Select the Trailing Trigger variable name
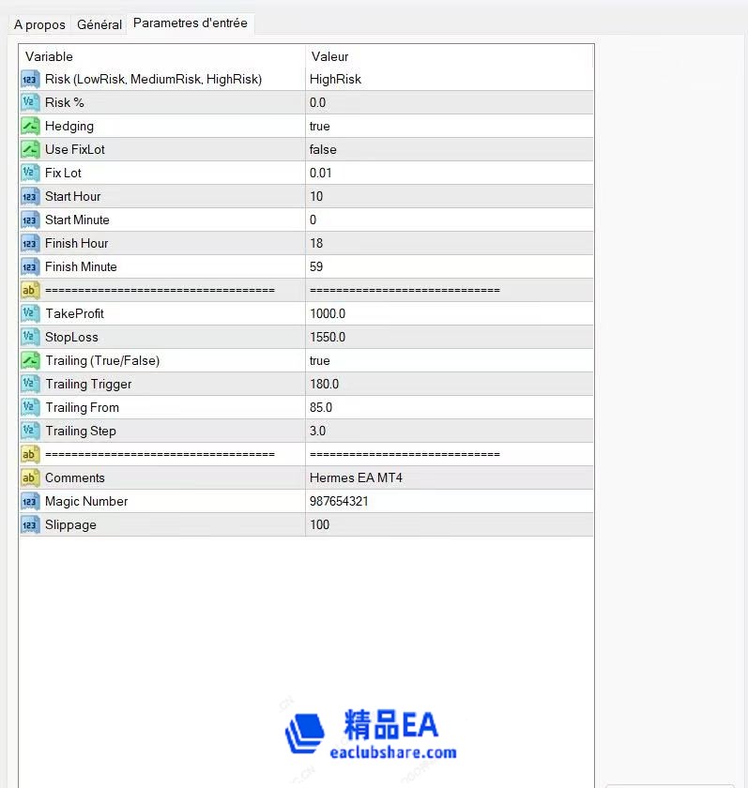748x788 pixels. click(x=88, y=384)
